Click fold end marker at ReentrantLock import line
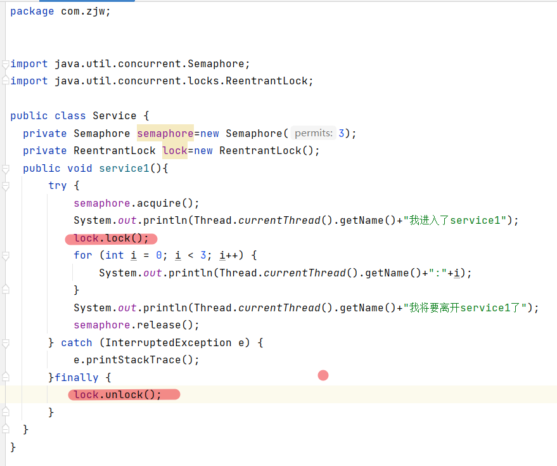Image resolution: width=557 pixels, height=466 pixels. coord(5,81)
